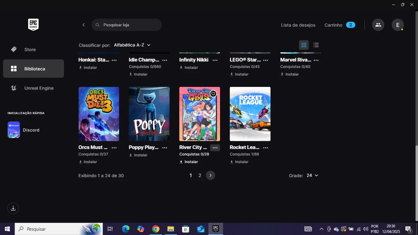
Task: Open options menu for LEGO Star Wars
Action: coord(266,60)
